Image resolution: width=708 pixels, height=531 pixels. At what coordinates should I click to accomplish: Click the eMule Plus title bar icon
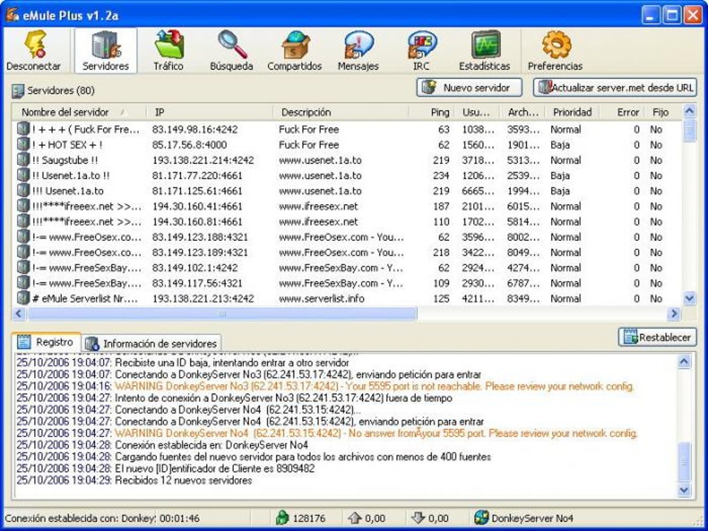pos(12,15)
